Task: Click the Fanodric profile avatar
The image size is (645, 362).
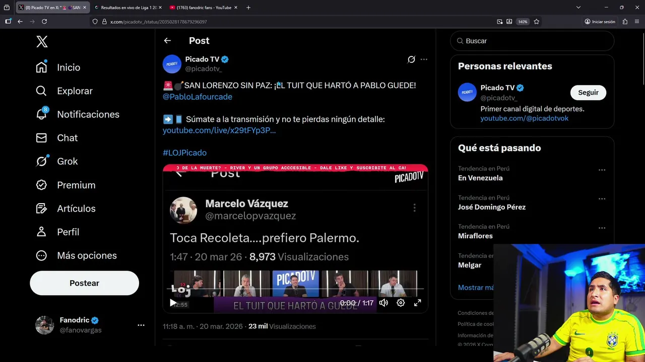Action: coord(44,325)
